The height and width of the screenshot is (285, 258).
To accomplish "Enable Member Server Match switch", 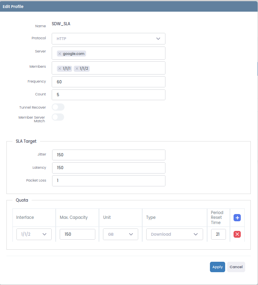I will click(x=58, y=117).
